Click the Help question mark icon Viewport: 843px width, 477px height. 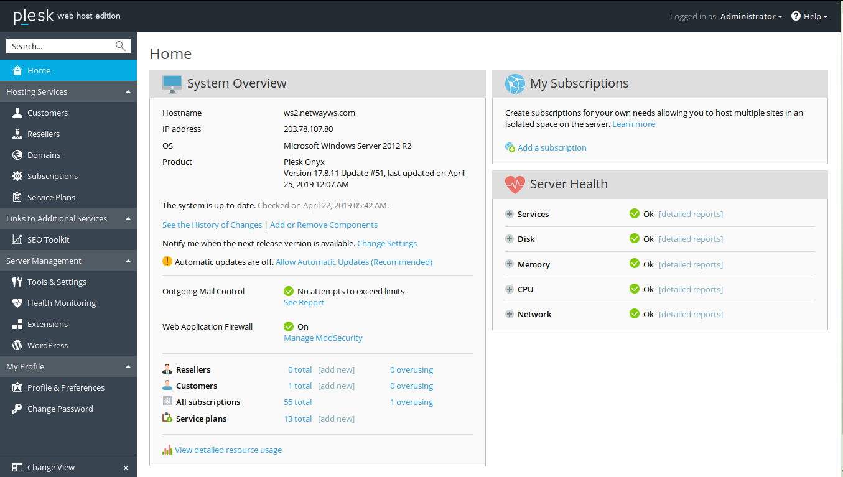(796, 16)
